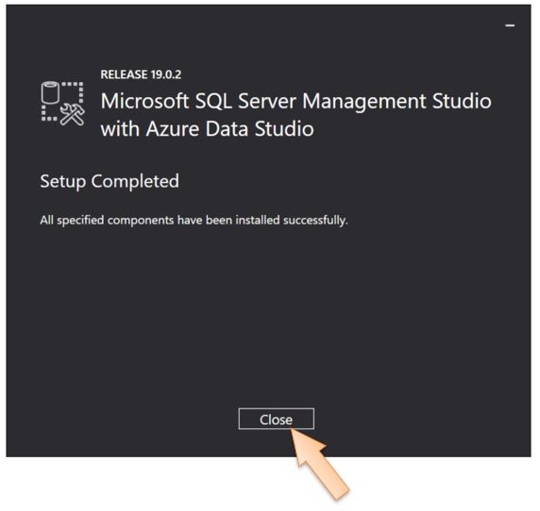Click the dotted square outline in logo

62,102
